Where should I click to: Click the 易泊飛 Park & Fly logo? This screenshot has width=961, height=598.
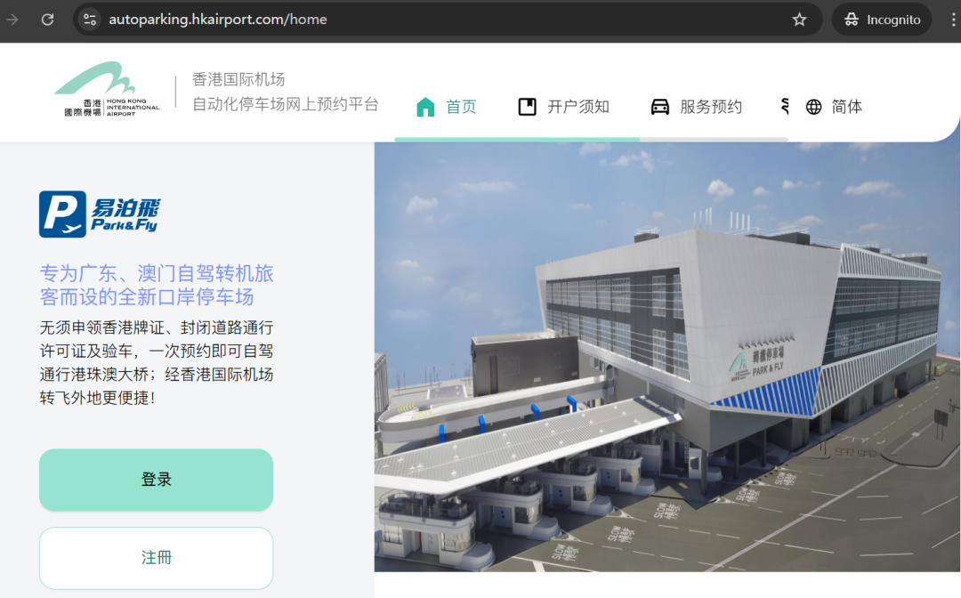click(x=100, y=214)
